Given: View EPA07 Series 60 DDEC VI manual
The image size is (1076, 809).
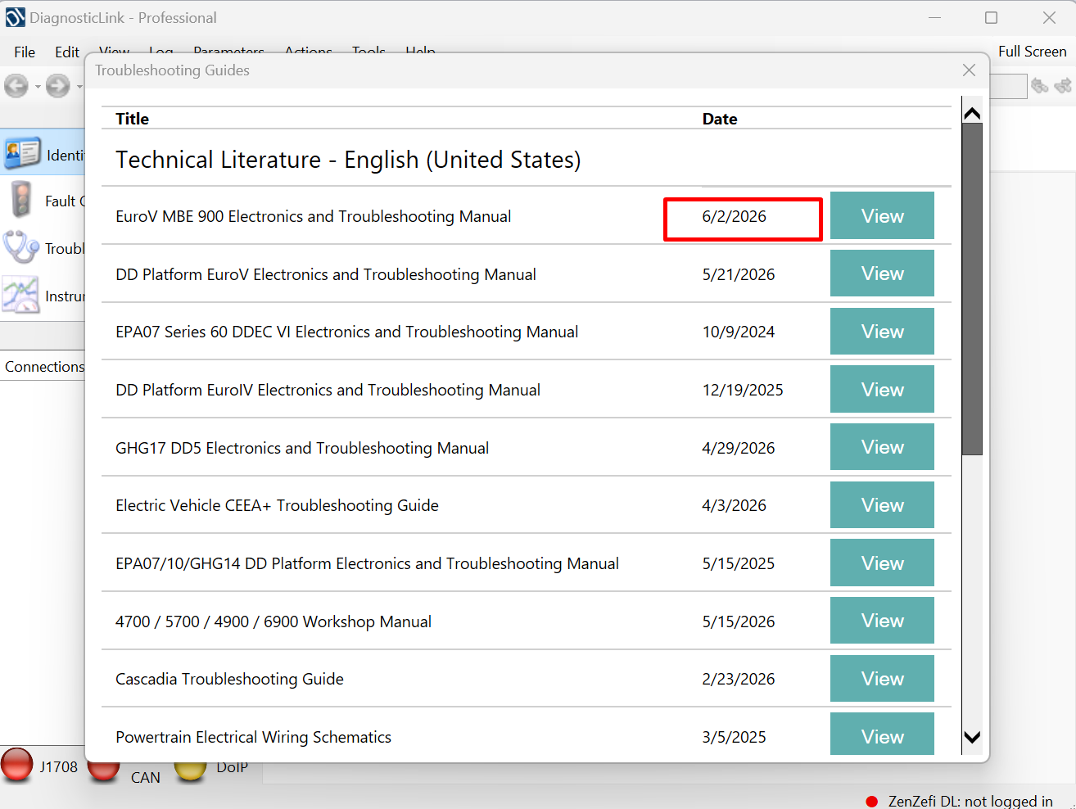Looking at the screenshot, I should tap(882, 332).
